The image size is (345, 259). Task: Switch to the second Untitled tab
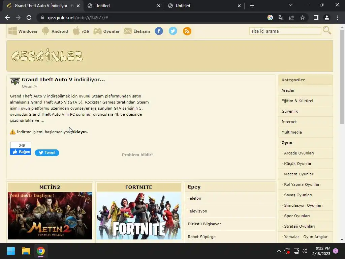[204, 6]
